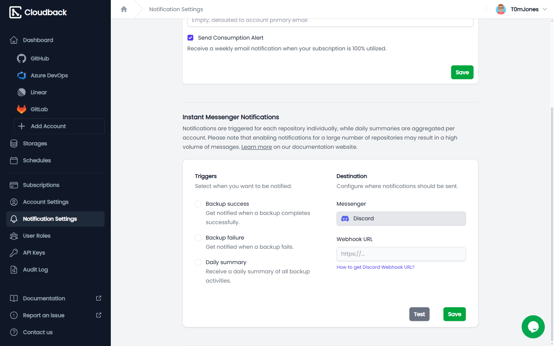Screen dimensions: 554x346
Task: Save the Instant Messenger Notifications settings
Action: click(x=454, y=314)
